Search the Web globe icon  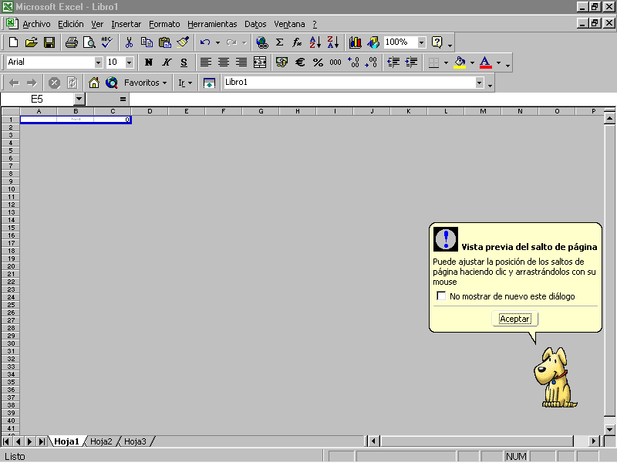pos(112,83)
